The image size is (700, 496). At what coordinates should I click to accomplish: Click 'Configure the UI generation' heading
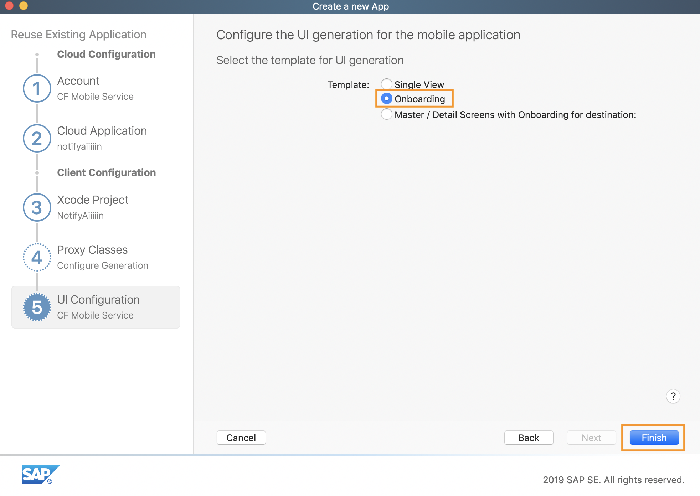point(369,35)
